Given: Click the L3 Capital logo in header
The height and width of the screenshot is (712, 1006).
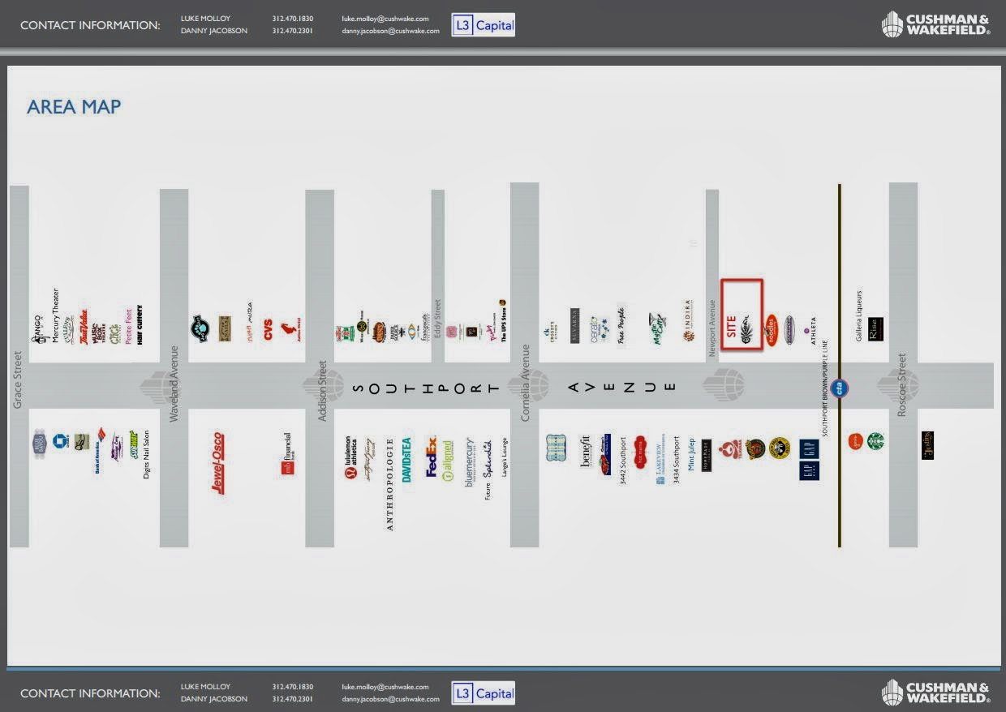Looking at the screenshot, I should [x=484, y=25].
